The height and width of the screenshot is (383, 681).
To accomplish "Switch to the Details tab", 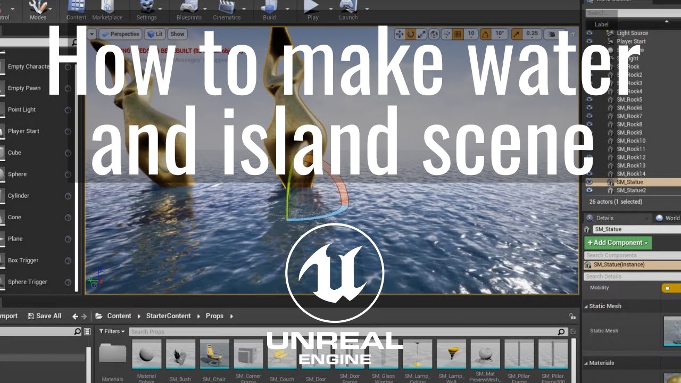I will pyautogui.click(x=604, y=218).
